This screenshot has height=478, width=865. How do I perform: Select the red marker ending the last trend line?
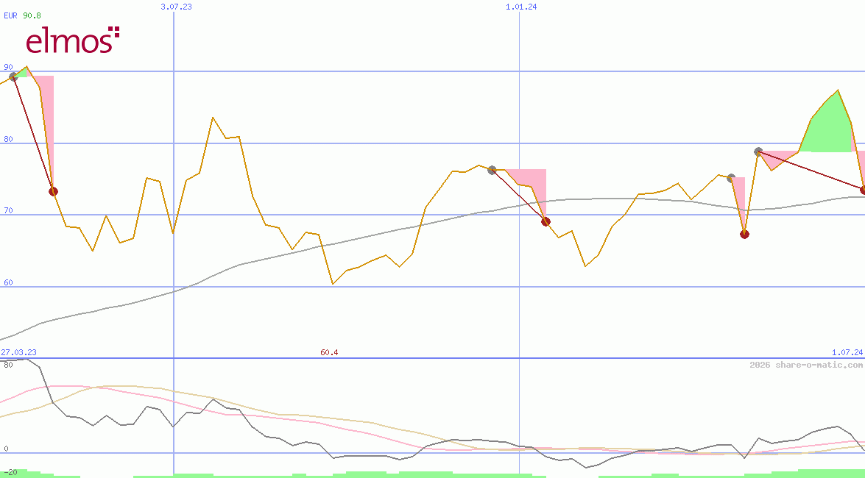click(863, 190)
